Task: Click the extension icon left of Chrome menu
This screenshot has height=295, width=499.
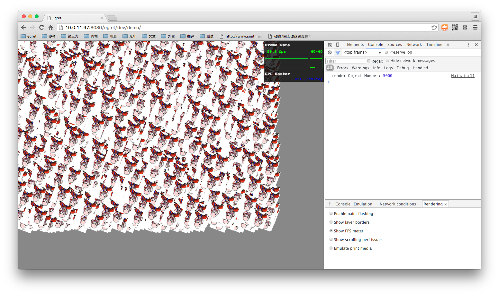Action: point(465,28)
